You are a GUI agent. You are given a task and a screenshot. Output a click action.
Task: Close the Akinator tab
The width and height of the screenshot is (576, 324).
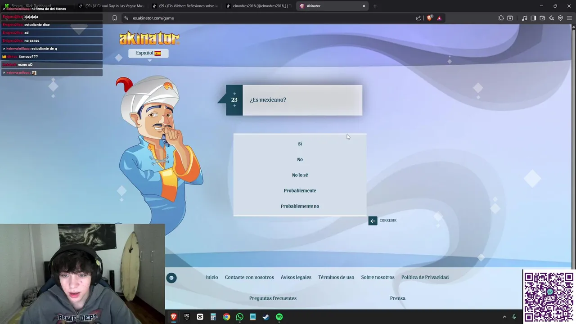click(x=364, y=6)
